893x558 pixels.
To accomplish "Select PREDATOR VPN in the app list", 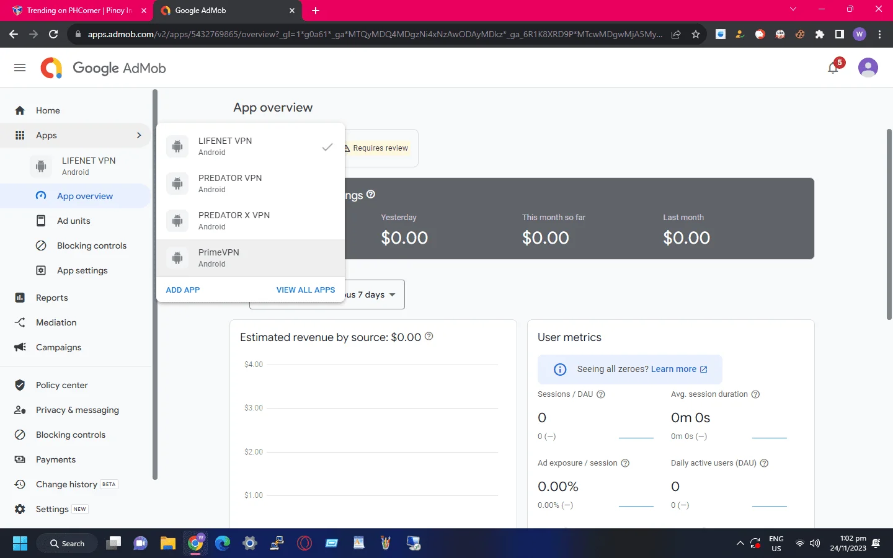I will point(251,184).
